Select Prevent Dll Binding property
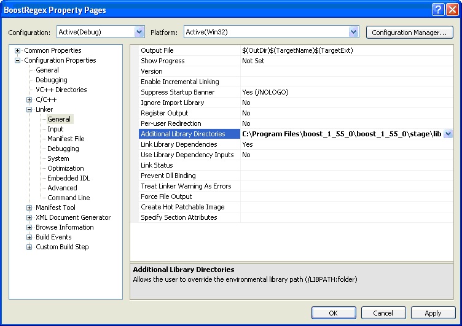Viewport: 462px width, 326px height. click(x=189, y=176)
